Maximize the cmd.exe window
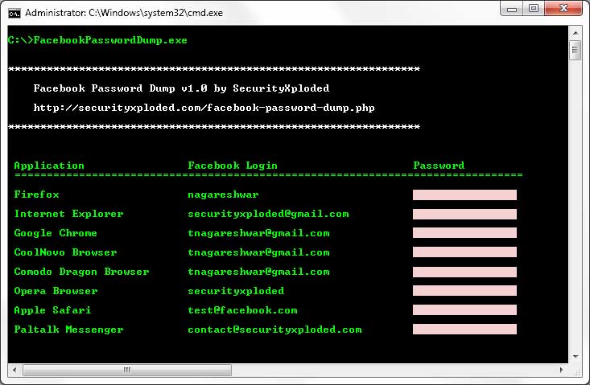 (x=534, y=8)
